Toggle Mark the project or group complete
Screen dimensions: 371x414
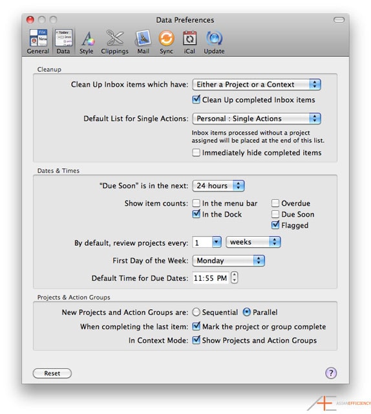[x=196, y=326]
